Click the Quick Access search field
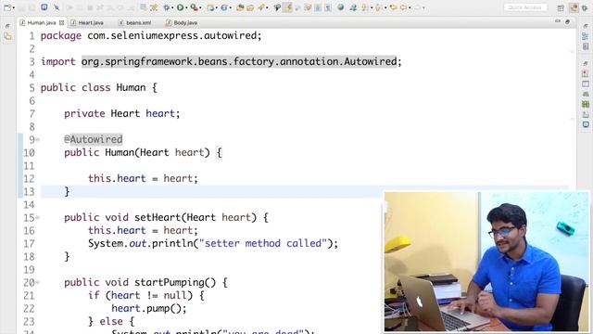Viewport: 593px width, 334px height. coord(525,7)
